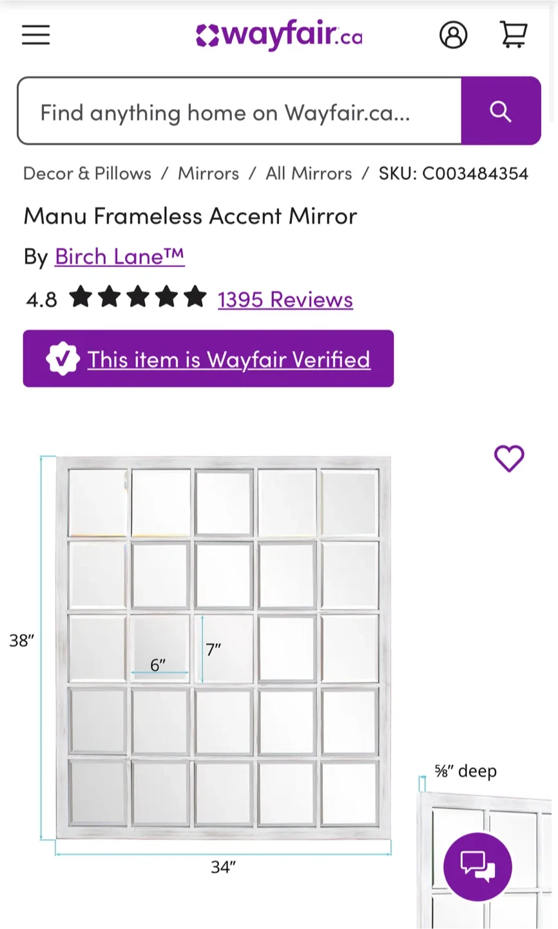Click the search magnifier button
558x929 pixels.
500,111
